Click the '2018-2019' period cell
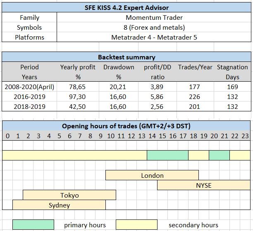This screenshot has width=253, height=231. (29, 106)
